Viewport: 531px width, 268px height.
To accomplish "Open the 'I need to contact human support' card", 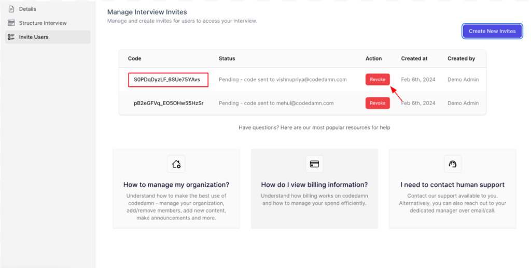I will (x=452, y=188).
